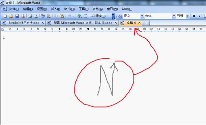Toggle Bold formatting
This screenshot has width=206, height=125.
point(194,16)
